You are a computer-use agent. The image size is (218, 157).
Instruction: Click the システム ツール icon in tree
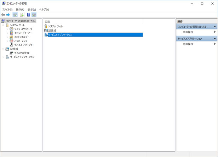(7, 25)
